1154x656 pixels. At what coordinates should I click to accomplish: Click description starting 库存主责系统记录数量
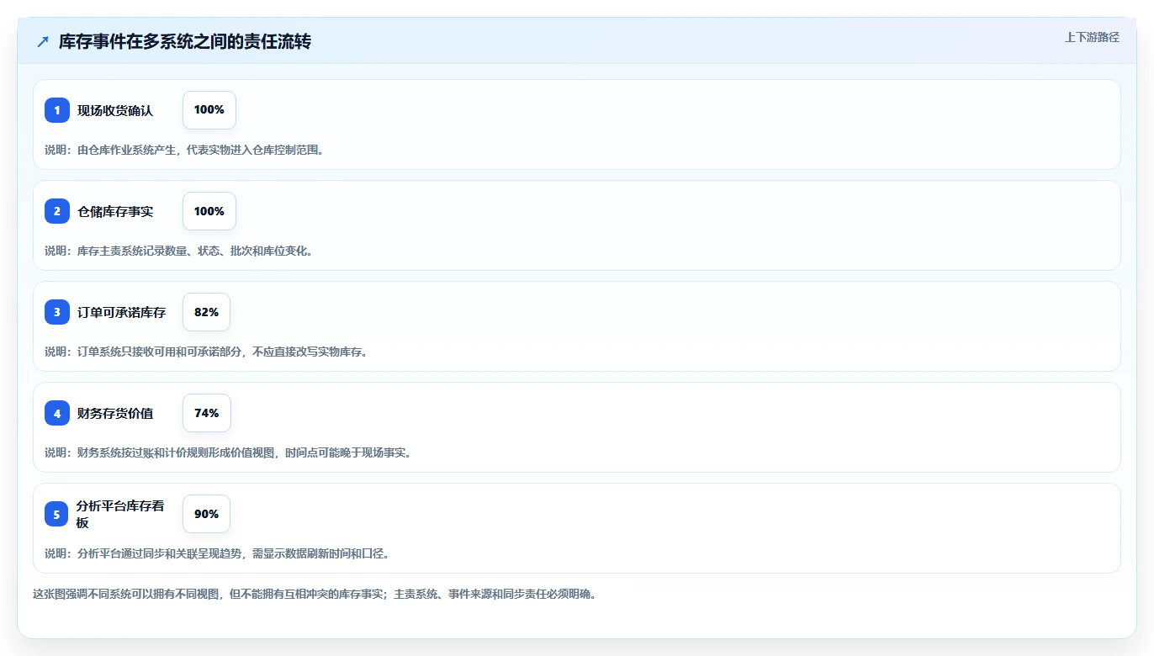(179, 251)
